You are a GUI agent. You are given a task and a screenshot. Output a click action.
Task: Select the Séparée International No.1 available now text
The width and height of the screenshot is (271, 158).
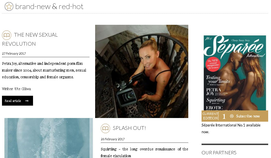231,128
